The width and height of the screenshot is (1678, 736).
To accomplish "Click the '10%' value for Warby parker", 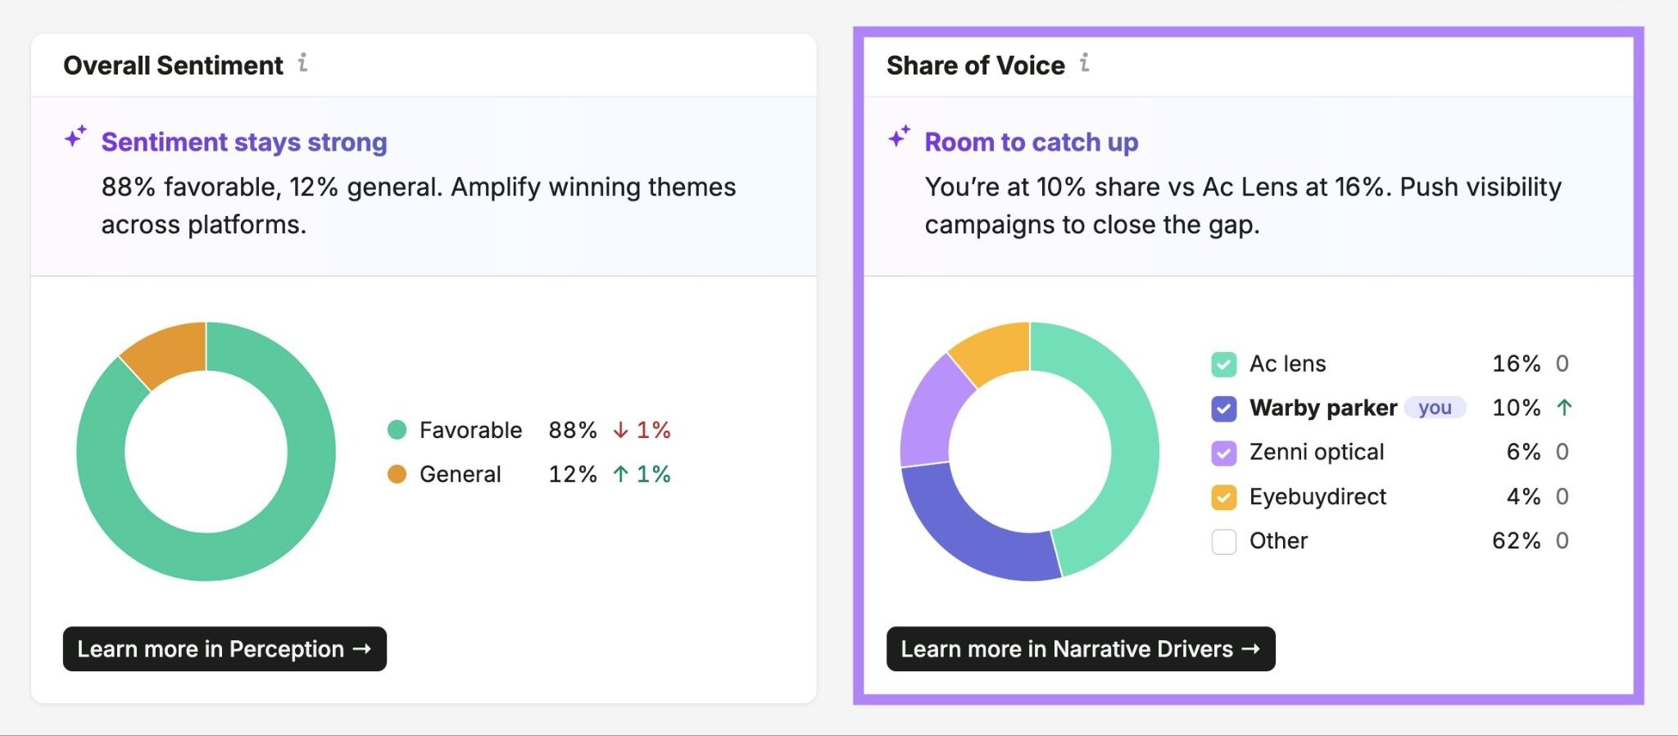I will coord(1517,408).
